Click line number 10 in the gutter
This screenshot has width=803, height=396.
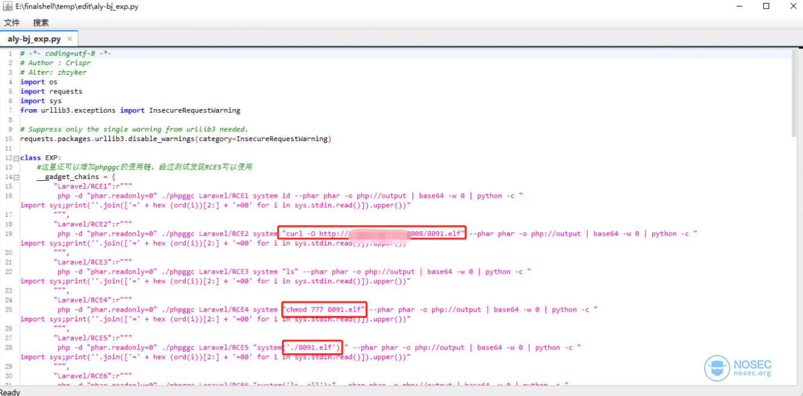point(8,139)
